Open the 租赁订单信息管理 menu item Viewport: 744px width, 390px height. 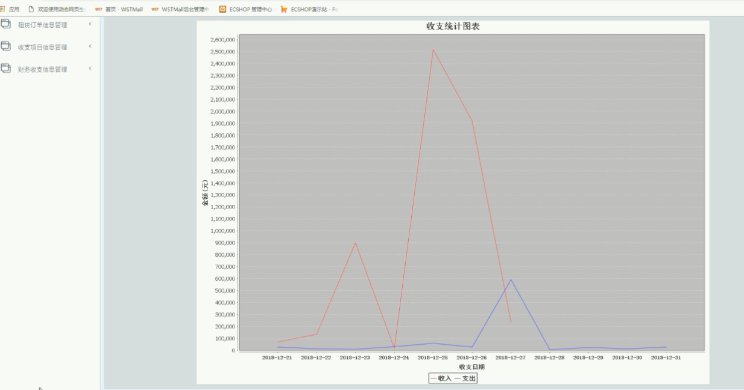(x=42, y=25)
